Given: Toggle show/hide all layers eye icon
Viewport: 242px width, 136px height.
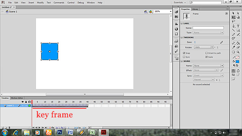Looking at the screenshot, I should pyautogui.click(x=22, y=102).
